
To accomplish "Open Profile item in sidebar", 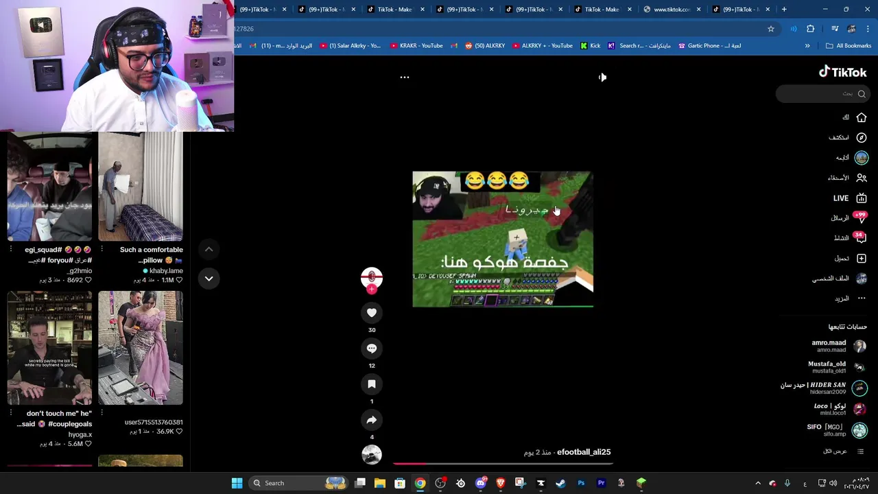I will coord(840,279).
